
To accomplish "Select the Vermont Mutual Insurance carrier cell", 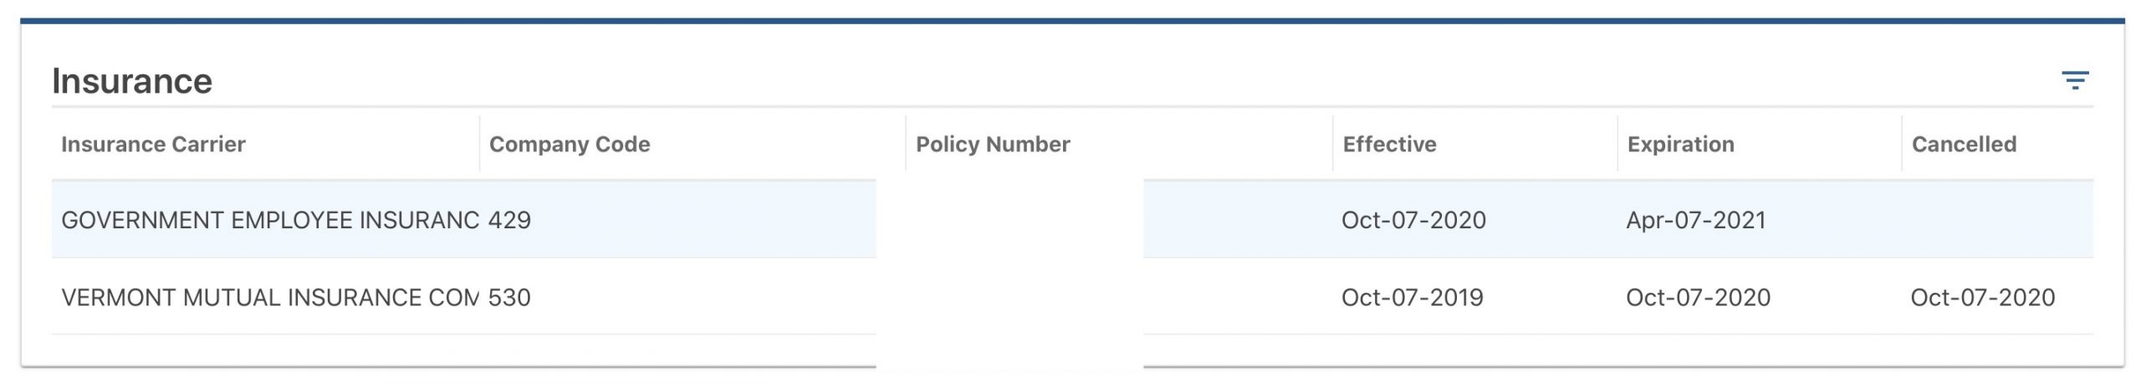I will tap(269, 297).
